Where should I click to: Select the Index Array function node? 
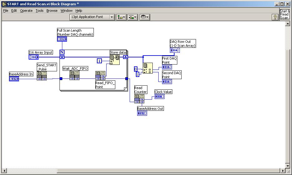coord(148,68)
